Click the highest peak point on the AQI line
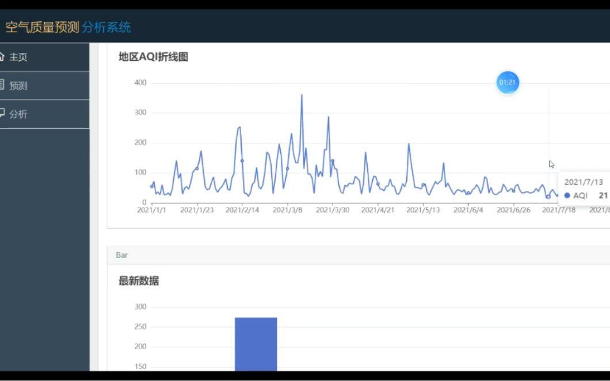 tap(302, 94)
